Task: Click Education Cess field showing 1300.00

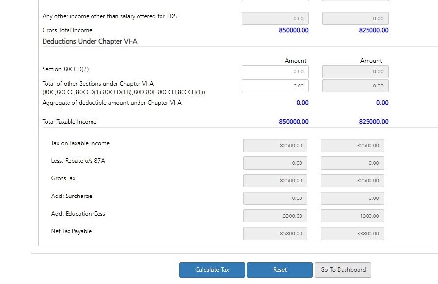Action: pos(352,216)
